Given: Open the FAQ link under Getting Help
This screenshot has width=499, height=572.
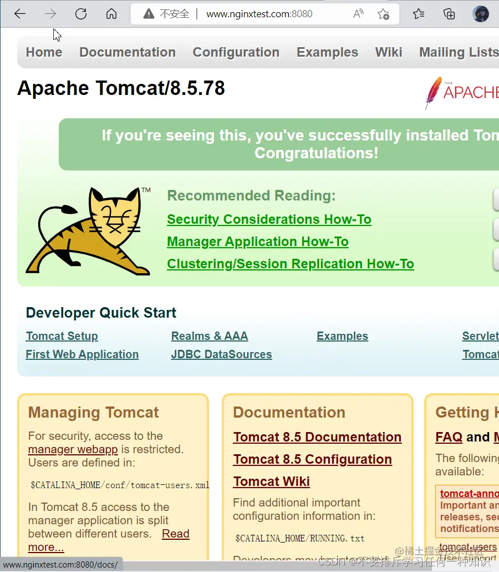Looking at the screenshot, I should (449, 437).
